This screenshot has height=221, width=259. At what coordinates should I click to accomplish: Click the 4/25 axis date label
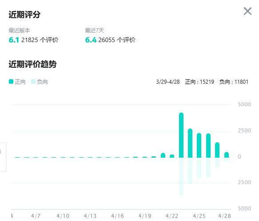click(x=199, y=216)
